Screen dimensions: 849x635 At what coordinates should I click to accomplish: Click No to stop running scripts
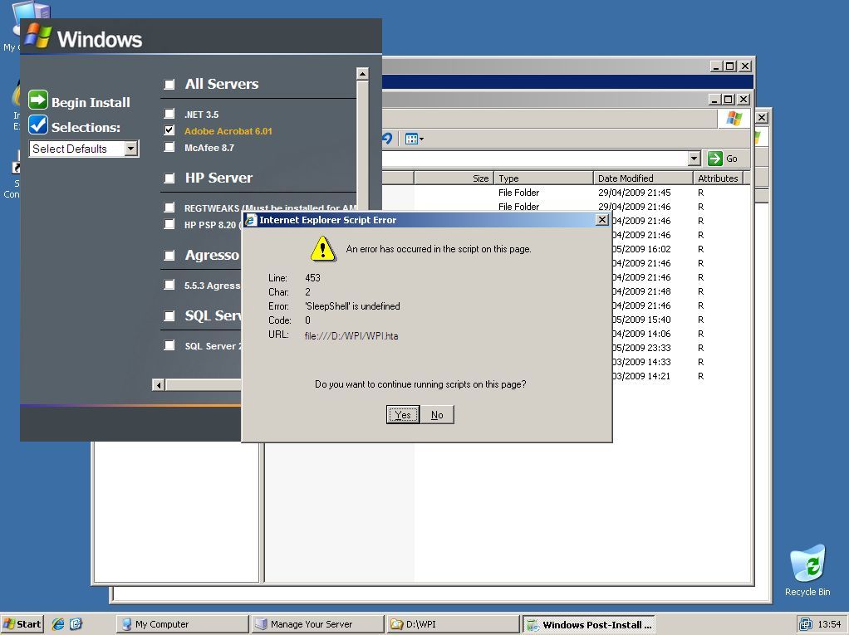[437, 415]
